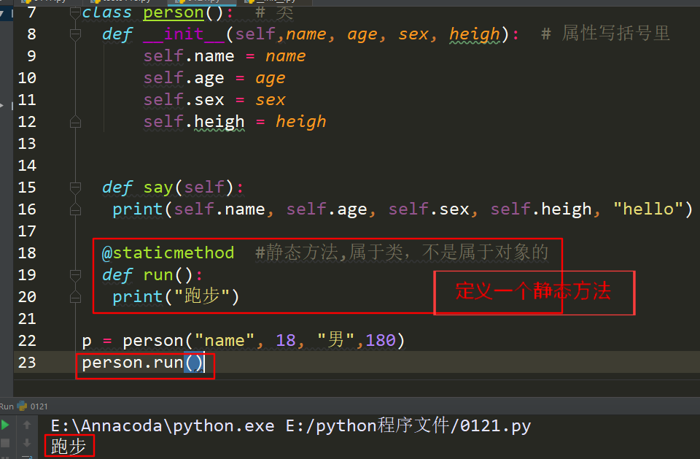Screen dimensions: 700x459
Task: Click the "男" string on line 22
Action: (x=335, y=340)
